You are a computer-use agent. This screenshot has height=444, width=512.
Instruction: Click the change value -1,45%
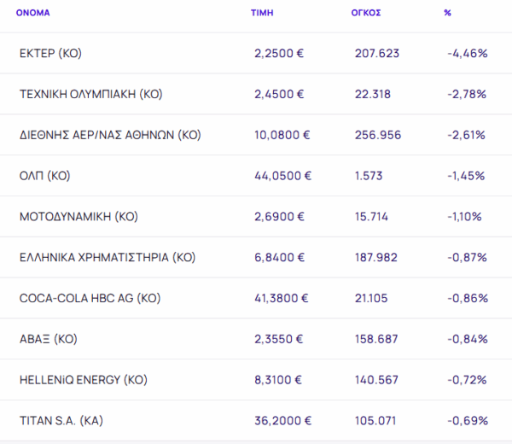[x=466, y=176]
